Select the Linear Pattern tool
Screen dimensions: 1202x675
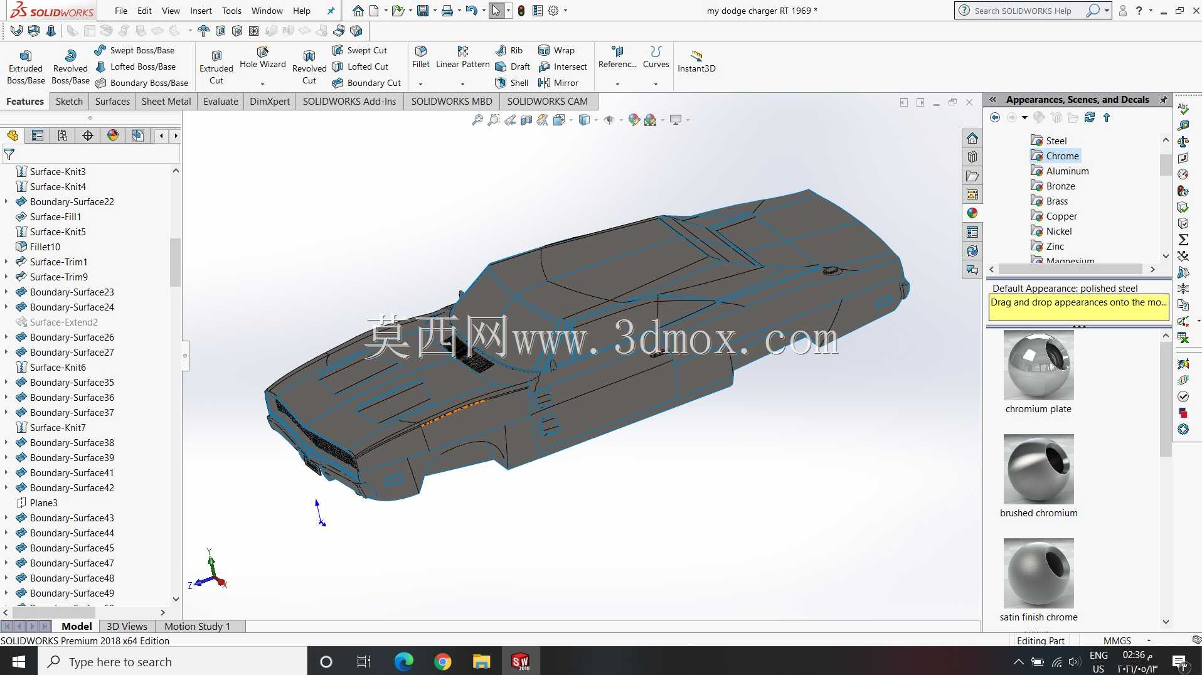click(463, 57)
